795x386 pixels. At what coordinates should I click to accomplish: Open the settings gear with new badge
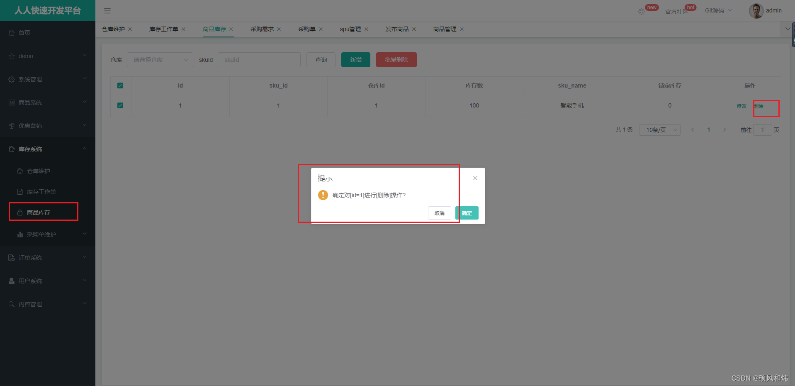click(x=641, y=12)
